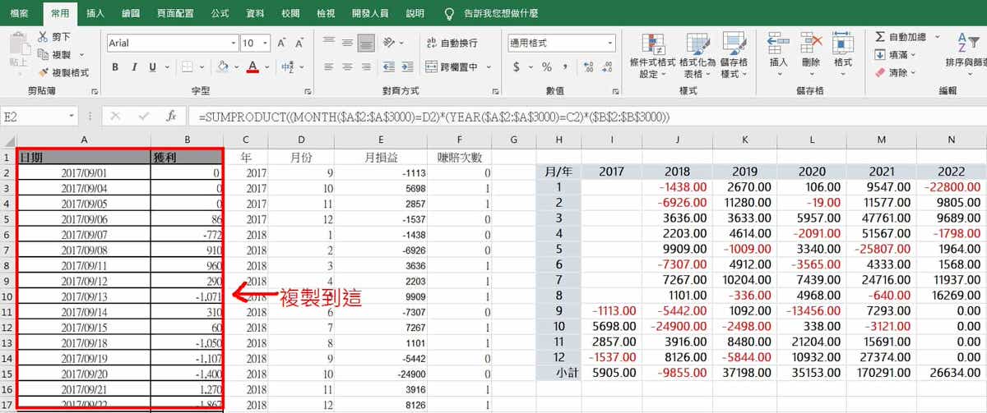Image resolution: width=987 pixels, height=413 pixels.
Task: Click the Insert Function fx icon
Action: [171, 117]
